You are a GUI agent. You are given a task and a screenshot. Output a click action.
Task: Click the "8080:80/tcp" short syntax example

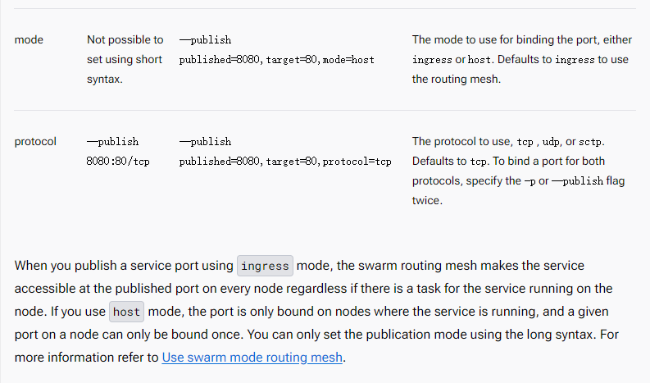point(116,162)
